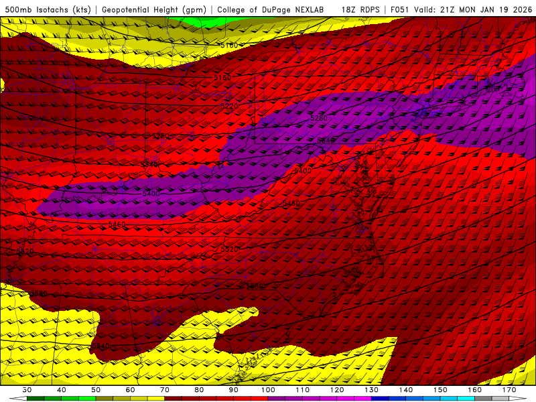Click the "21Z MON JAN 19 2026" valid time

tap(486, 10)
